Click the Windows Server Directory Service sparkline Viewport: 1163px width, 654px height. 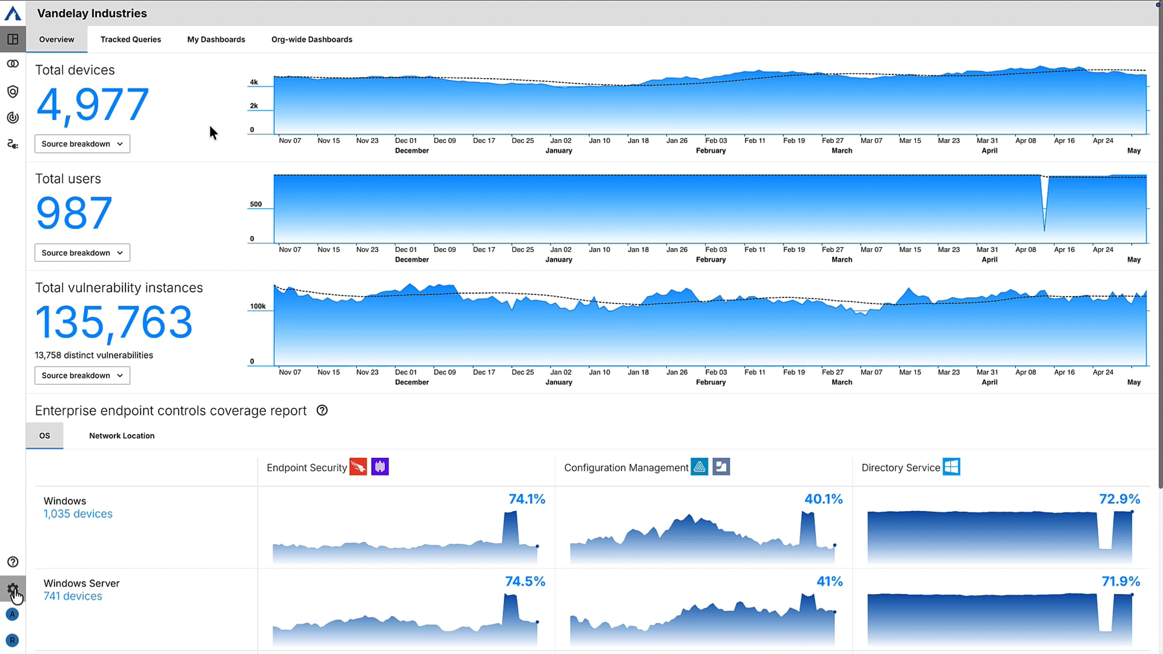point(1001,619)
